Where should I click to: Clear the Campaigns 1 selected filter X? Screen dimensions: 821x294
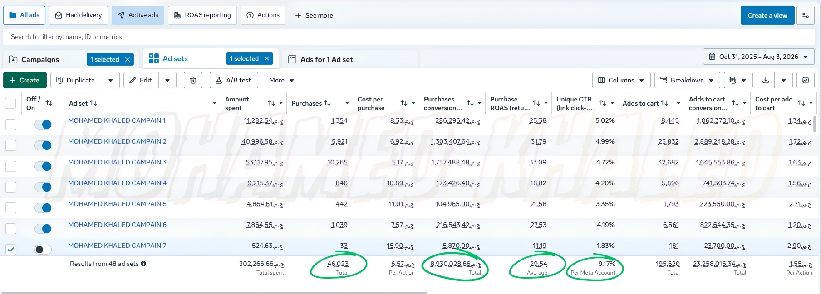(x=128, y=59)
